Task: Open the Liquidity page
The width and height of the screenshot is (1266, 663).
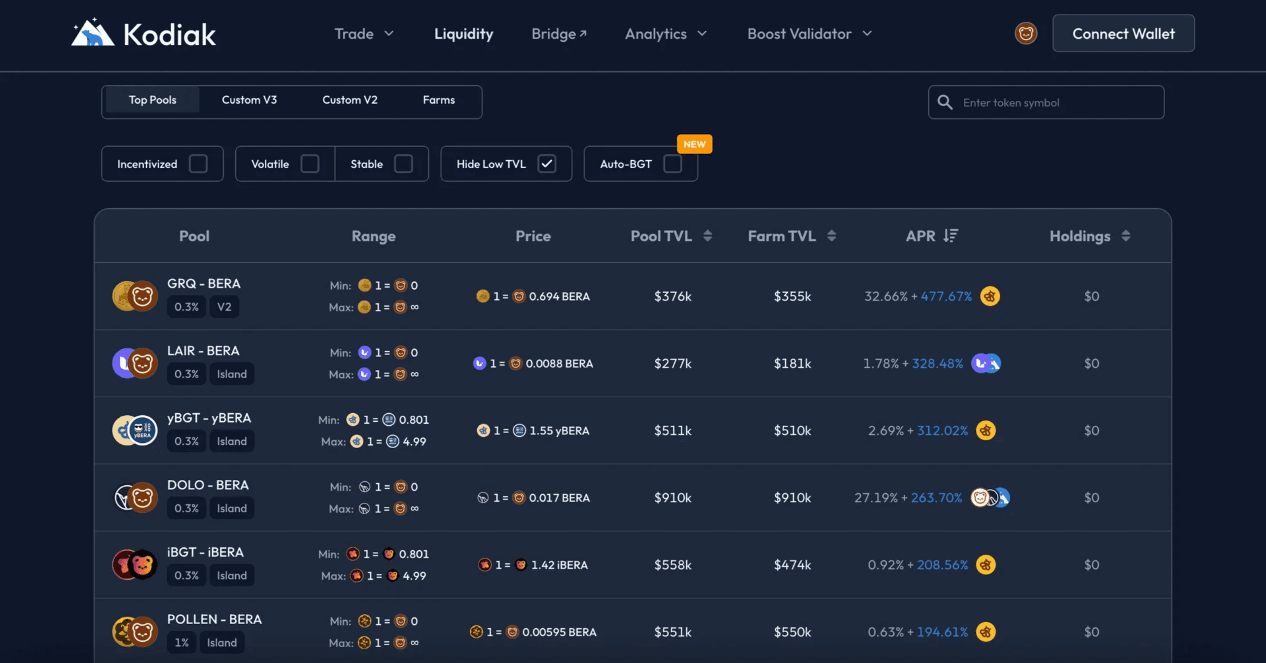Action: point(463,33)
